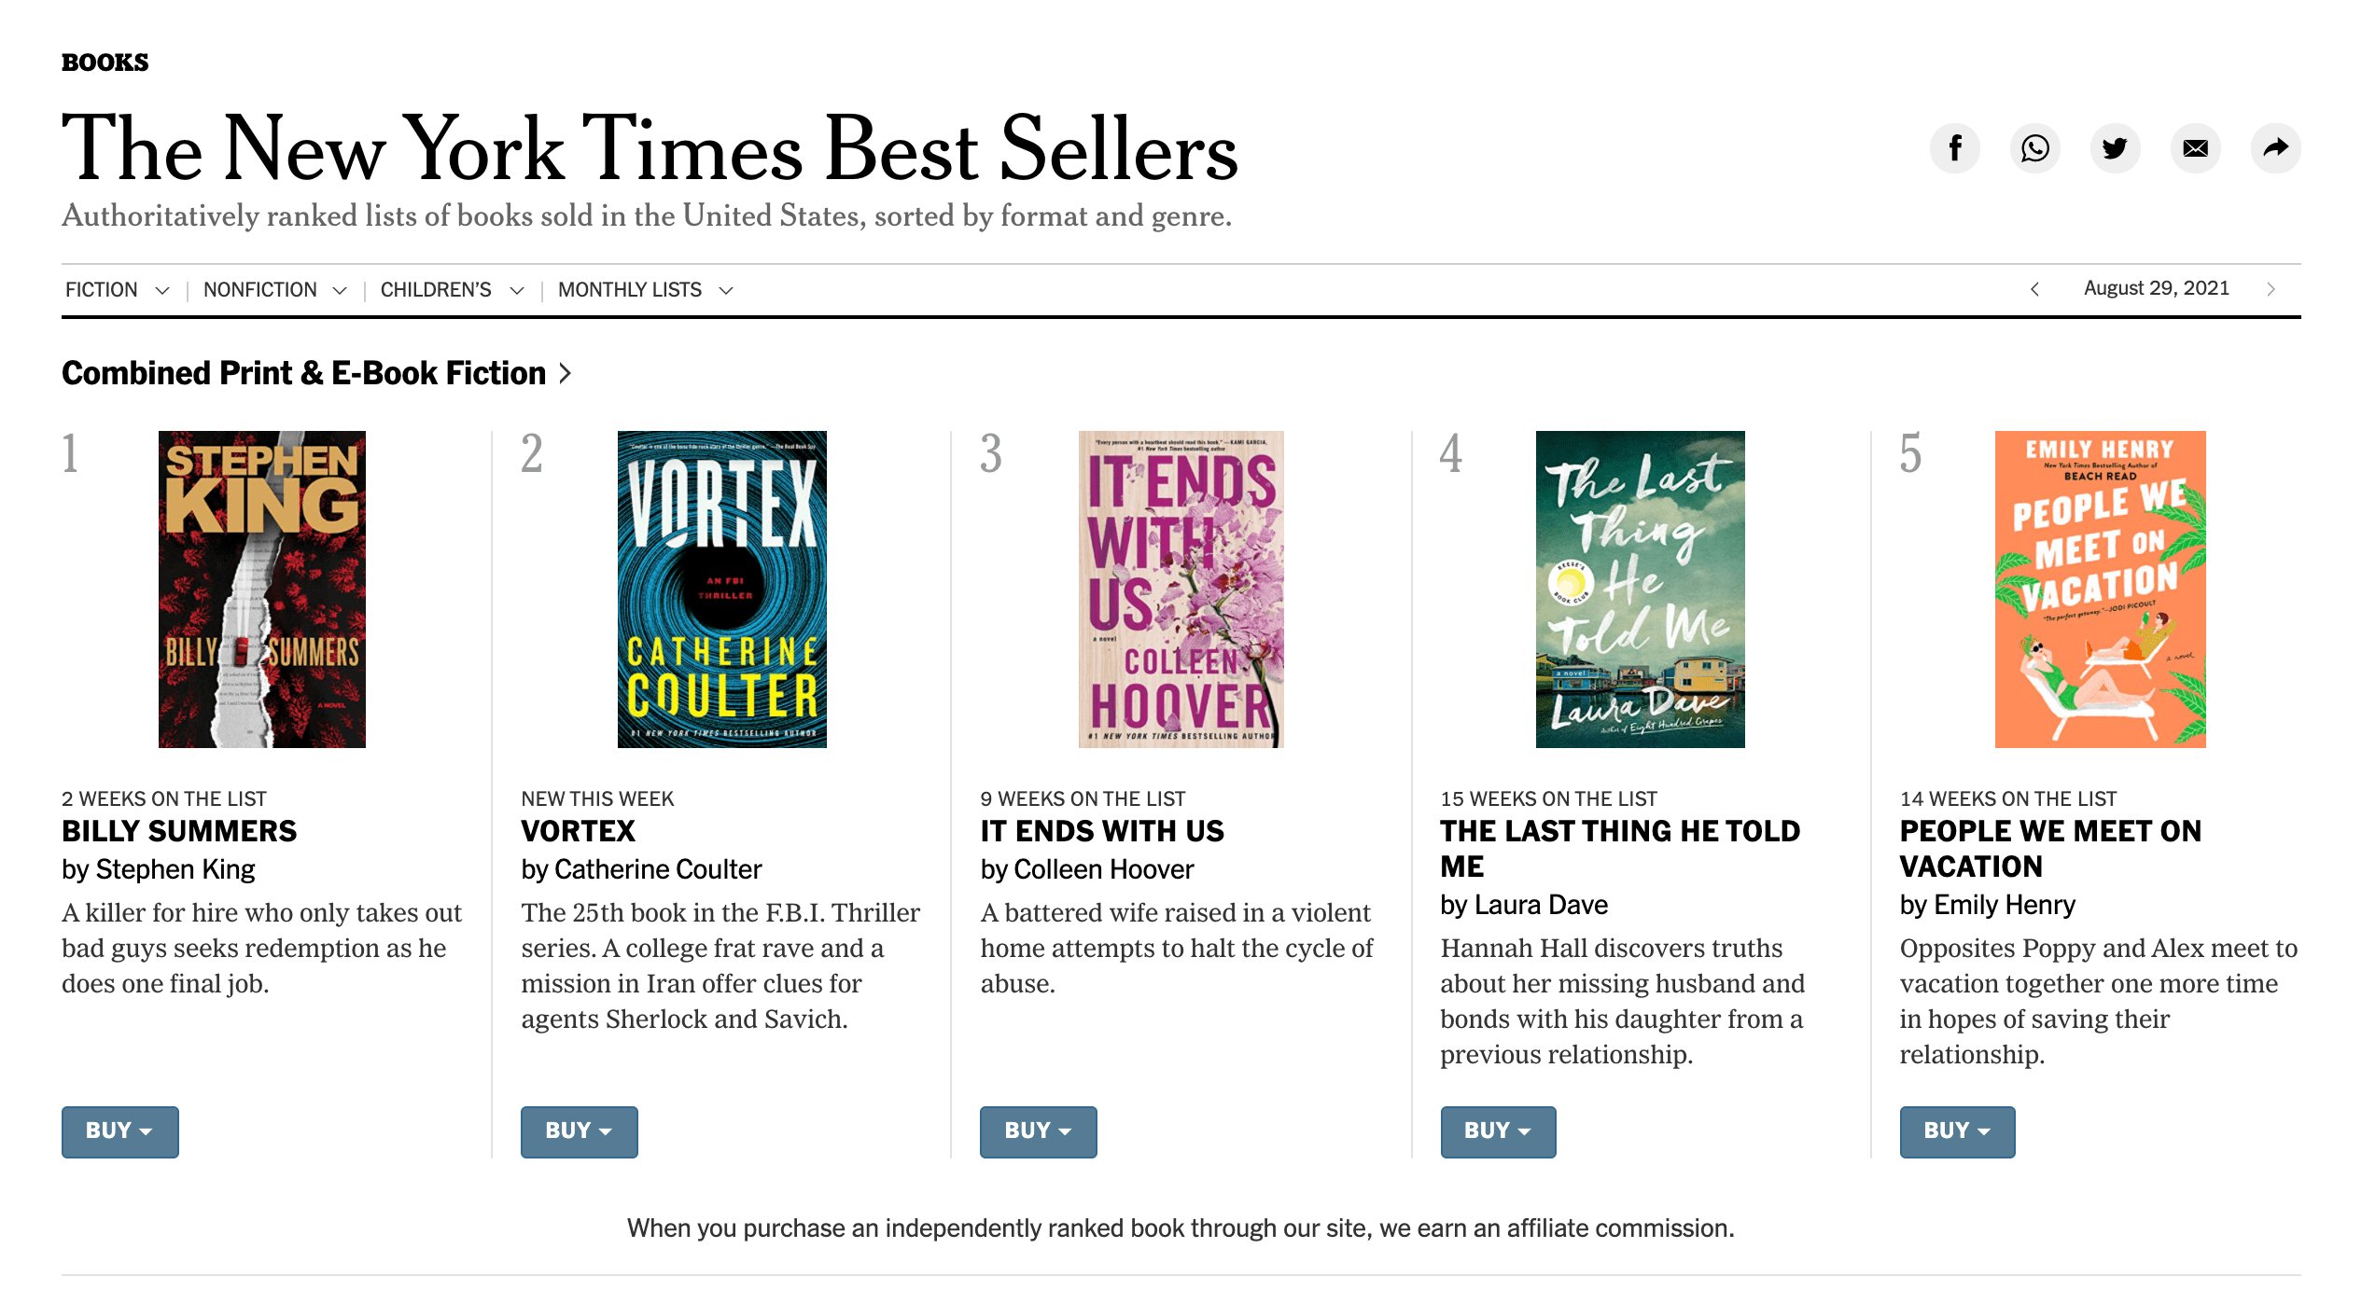Image resolution: width=2376 pixels, height=1304 pixels.
Task: Navigate to the previous week's list
Action: pyautogui.click(x=2036, y=289)
